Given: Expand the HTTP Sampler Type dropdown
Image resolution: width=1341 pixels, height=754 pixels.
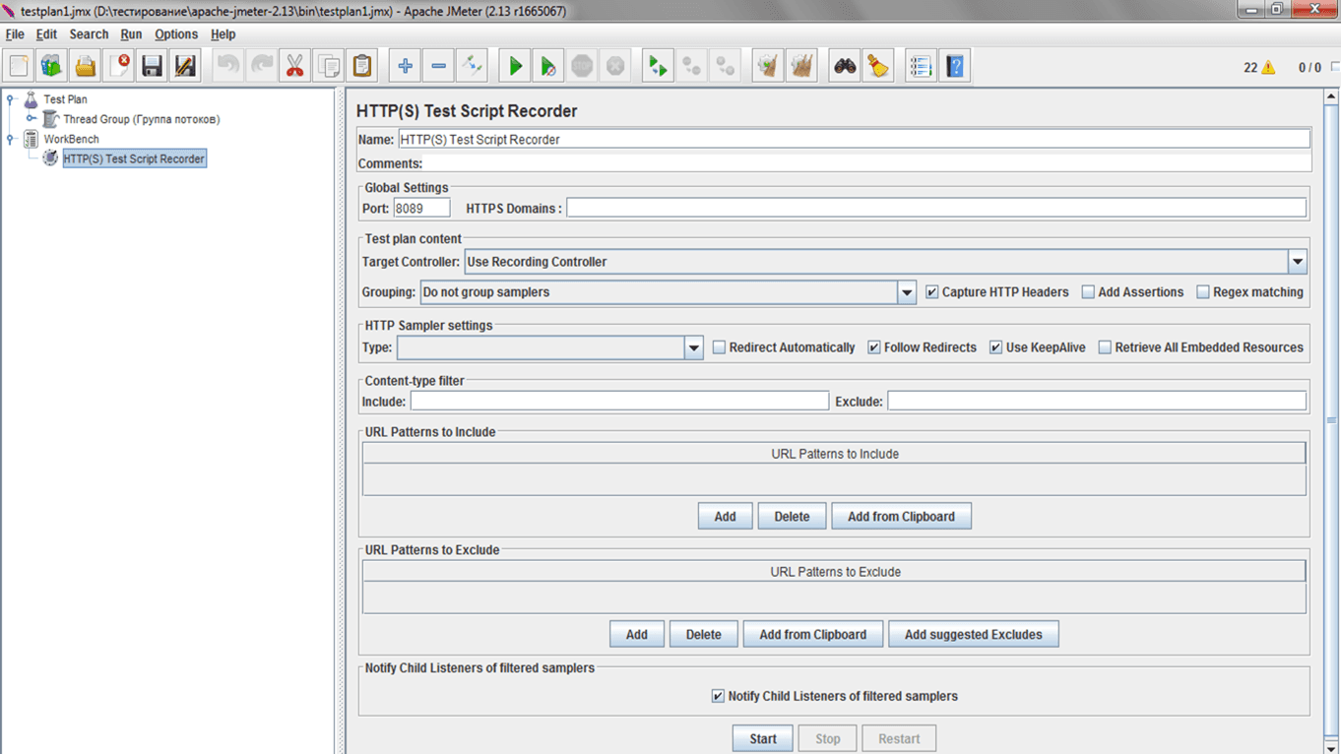Looking at the screenshot, I should pos(693,347).
